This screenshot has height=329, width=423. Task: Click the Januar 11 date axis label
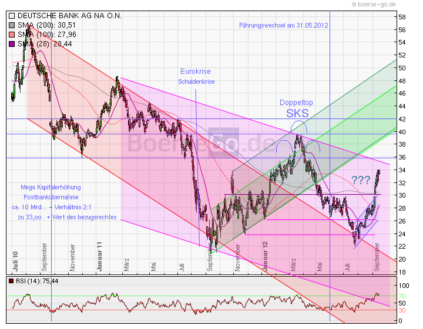[x=99, y=257]
